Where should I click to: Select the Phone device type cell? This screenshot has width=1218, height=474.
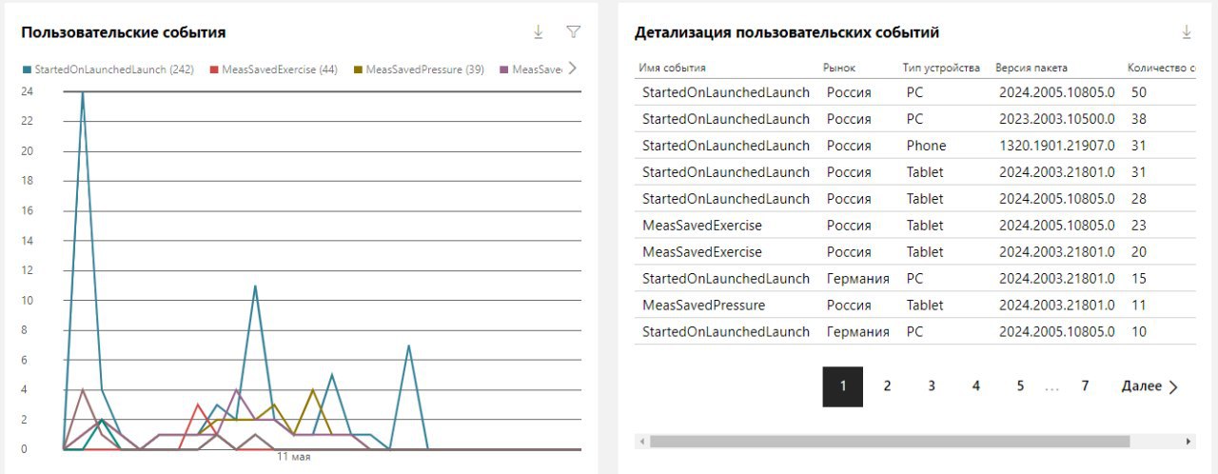tap(926, 146)
